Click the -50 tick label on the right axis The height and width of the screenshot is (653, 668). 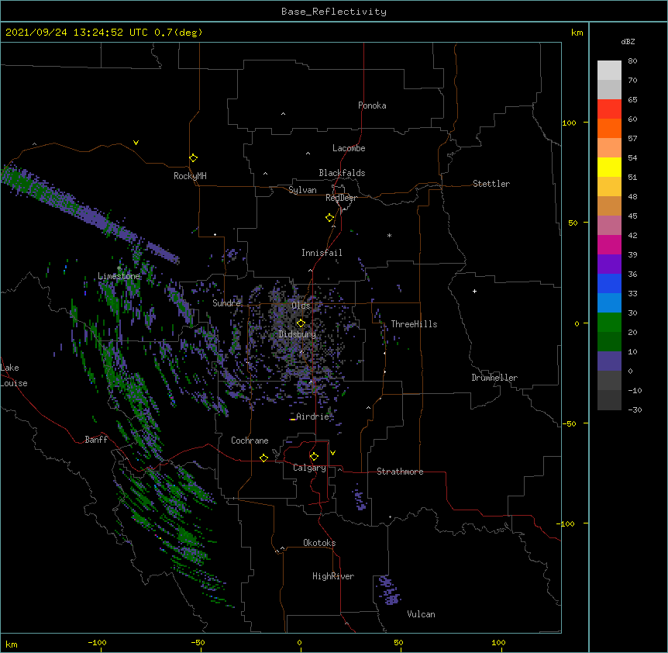pyautogui.click(x=569, y=423)
